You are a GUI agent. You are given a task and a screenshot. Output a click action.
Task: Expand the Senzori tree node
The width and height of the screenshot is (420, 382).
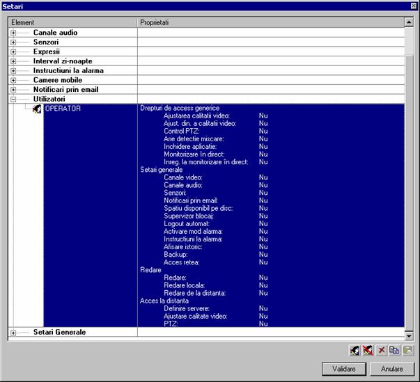(13, 42)
